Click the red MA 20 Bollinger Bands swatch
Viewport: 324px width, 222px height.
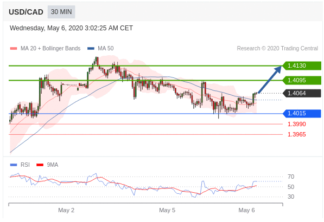(14, 48)
